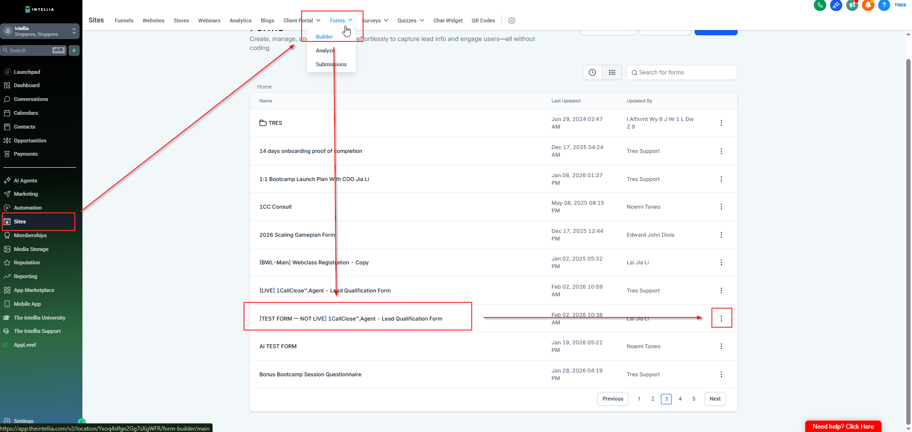This screenshot has height=432, width=912.
Task: Open AppLevel in the sidebar
Action: (25, 345)
